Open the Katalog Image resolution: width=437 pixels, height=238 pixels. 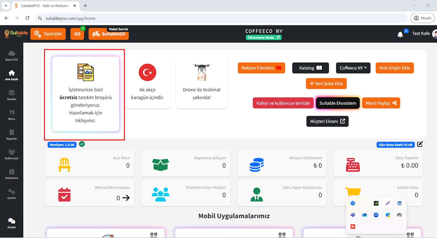[x=311, y=68]
